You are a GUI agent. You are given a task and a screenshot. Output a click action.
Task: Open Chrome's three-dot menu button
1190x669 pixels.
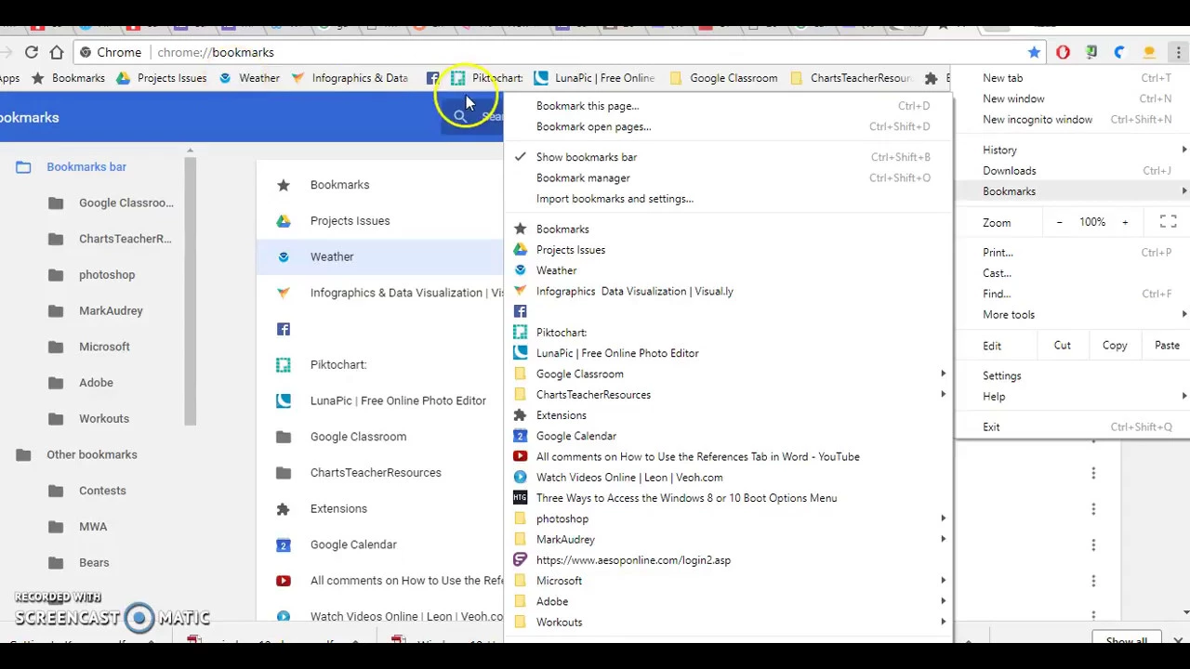click(x=1178, y=53)
